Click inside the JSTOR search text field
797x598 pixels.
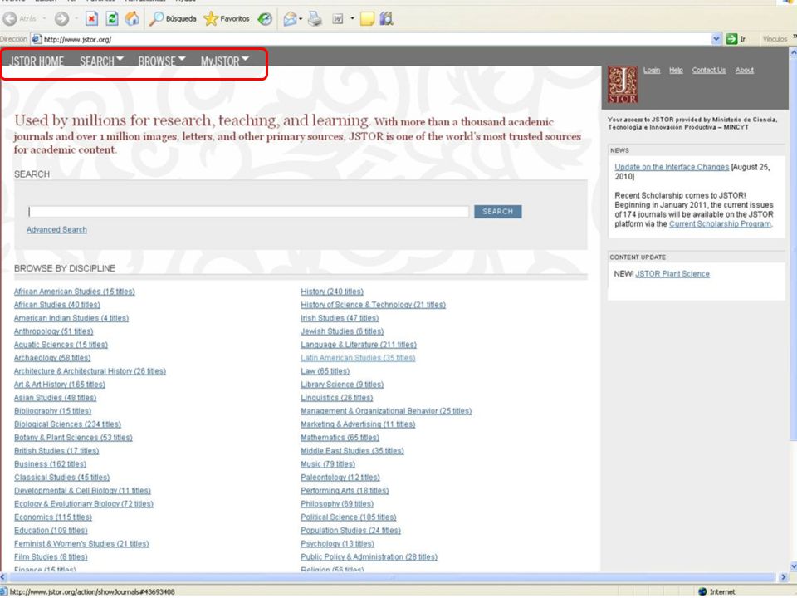pos(248,212)
